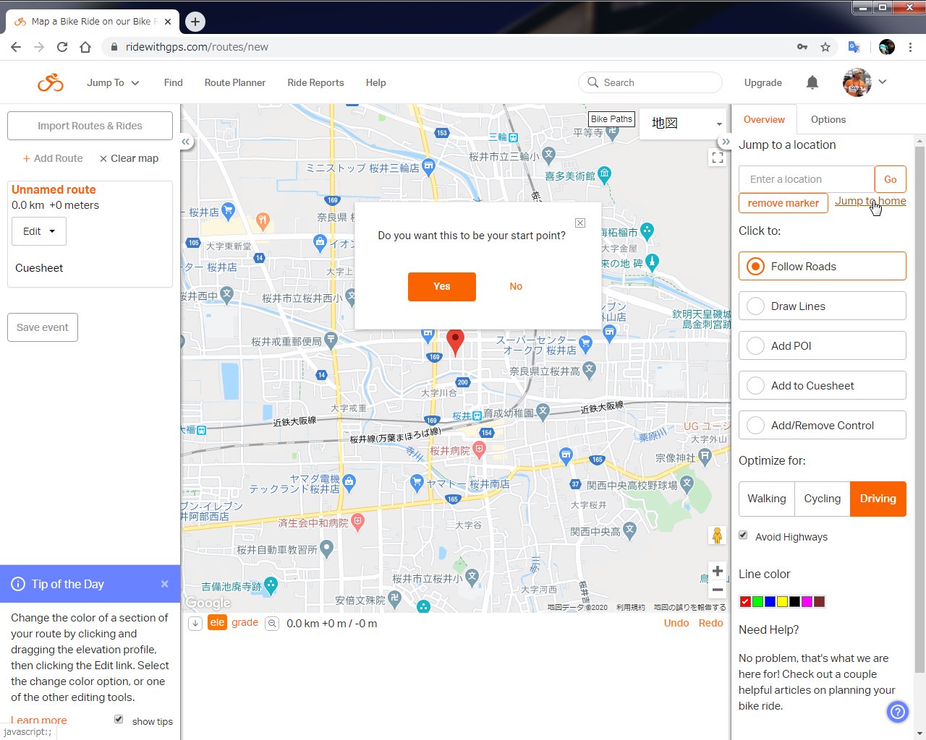Toggle the Bike Paths map overlay
The height and width of the screenshot is (740, 926).
pos(611,119)
